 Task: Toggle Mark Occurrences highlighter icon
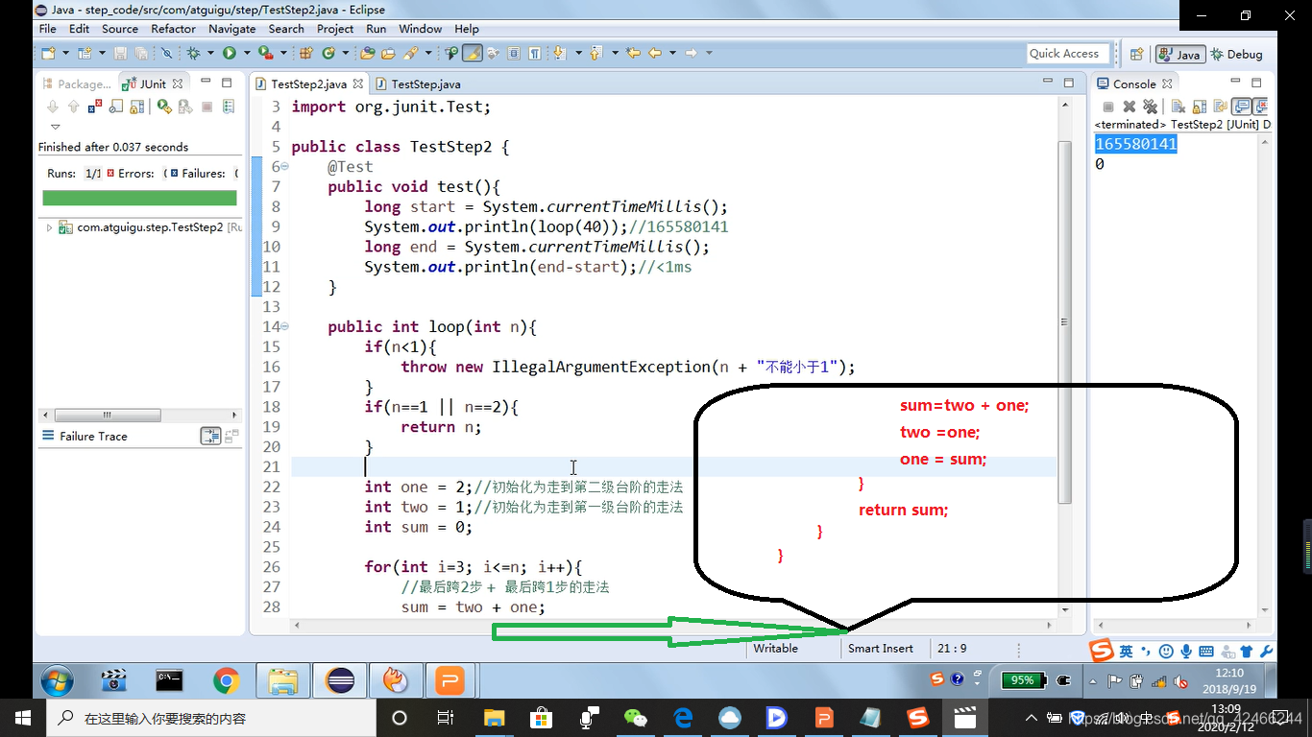point(474,53)
